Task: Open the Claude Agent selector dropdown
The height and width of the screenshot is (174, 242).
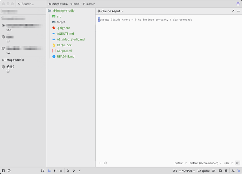Action: coord(110,11)
